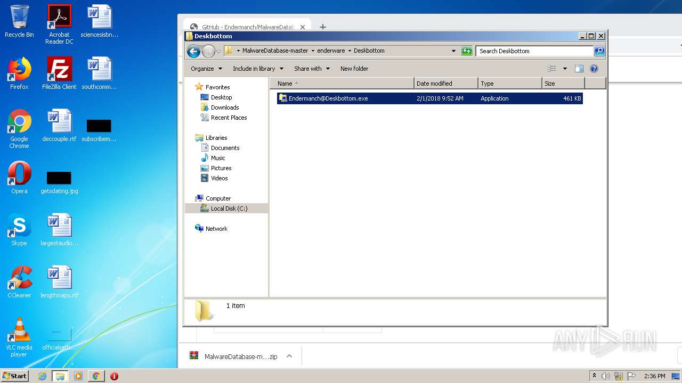The height and width of the screenshot is (383, 682).
Task: Open the southcomm document on desktop
Action: click(x=99, y=73)
